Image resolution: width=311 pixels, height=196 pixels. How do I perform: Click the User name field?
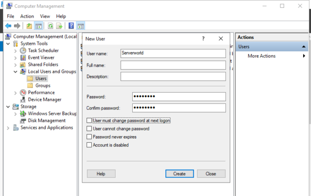pos(173,53)
